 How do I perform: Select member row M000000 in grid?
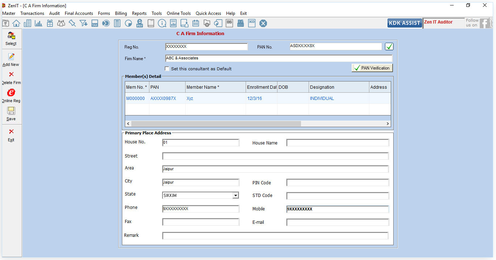point(135,98)
